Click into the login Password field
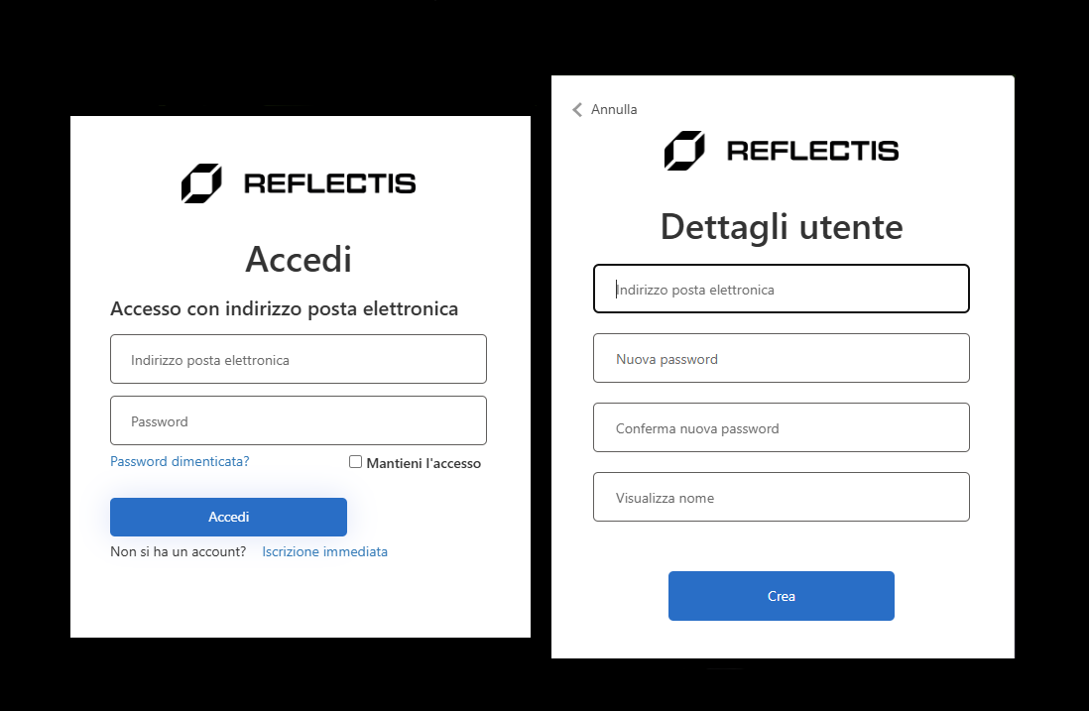Viewport: 1089px width, 711px height. (x=299, y=421)
